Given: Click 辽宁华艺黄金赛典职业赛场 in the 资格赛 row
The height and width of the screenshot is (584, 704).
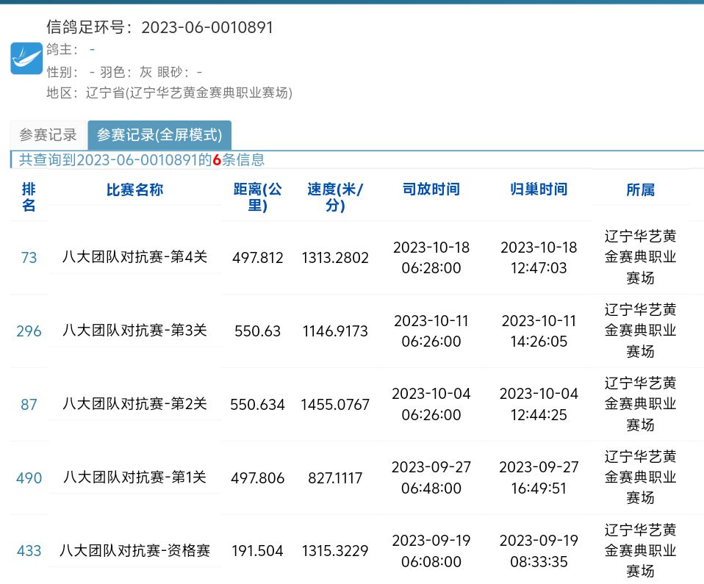Looking at the screenshot, I should 640,551.
